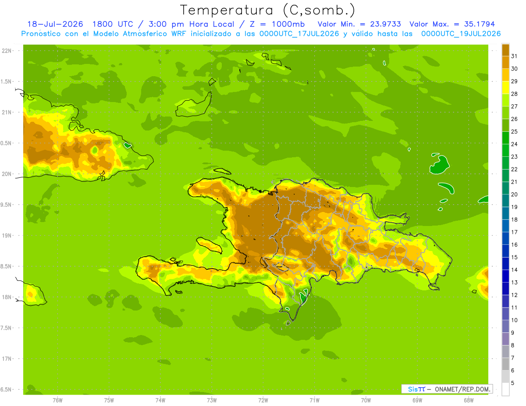Pick the purple swatch between 8 and 9

[x=505, y=339]
